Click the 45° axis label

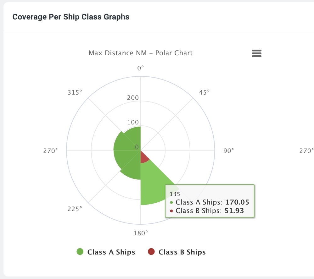click(204, 92)
